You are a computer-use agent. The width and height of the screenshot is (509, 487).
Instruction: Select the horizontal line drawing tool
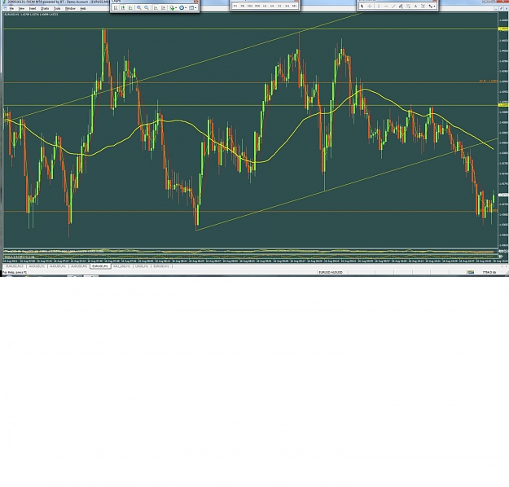386,7
